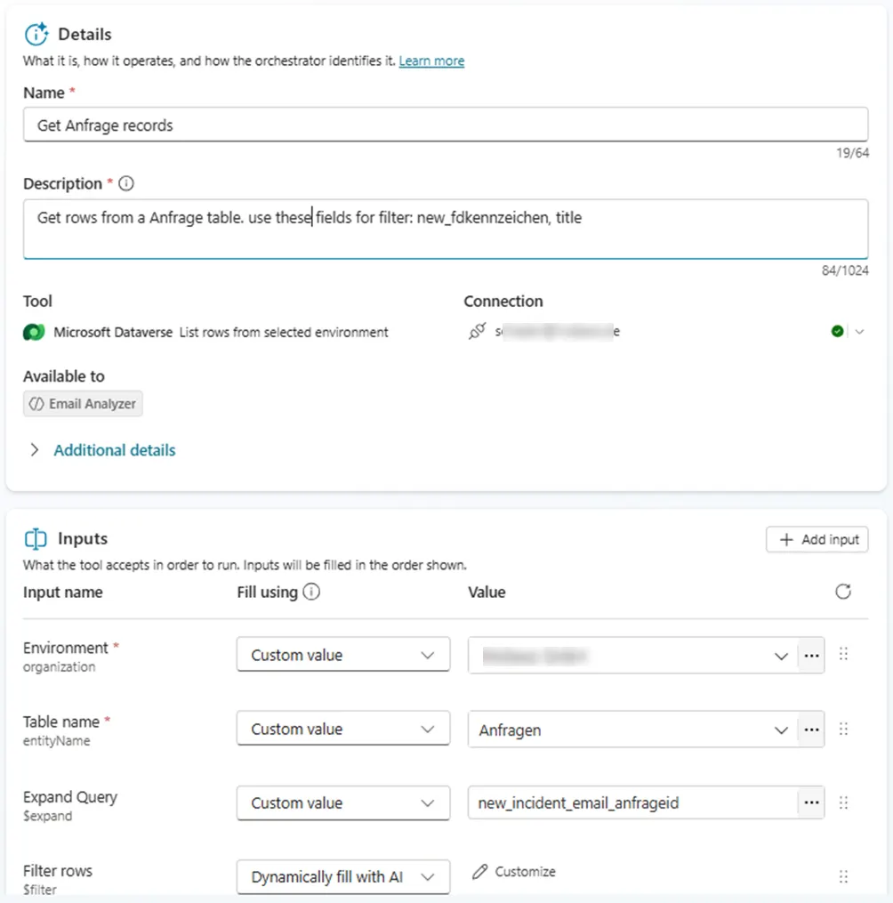Click Customize for Filter rows
Screen dimensions: 893x903
click(x=514, y=872)
